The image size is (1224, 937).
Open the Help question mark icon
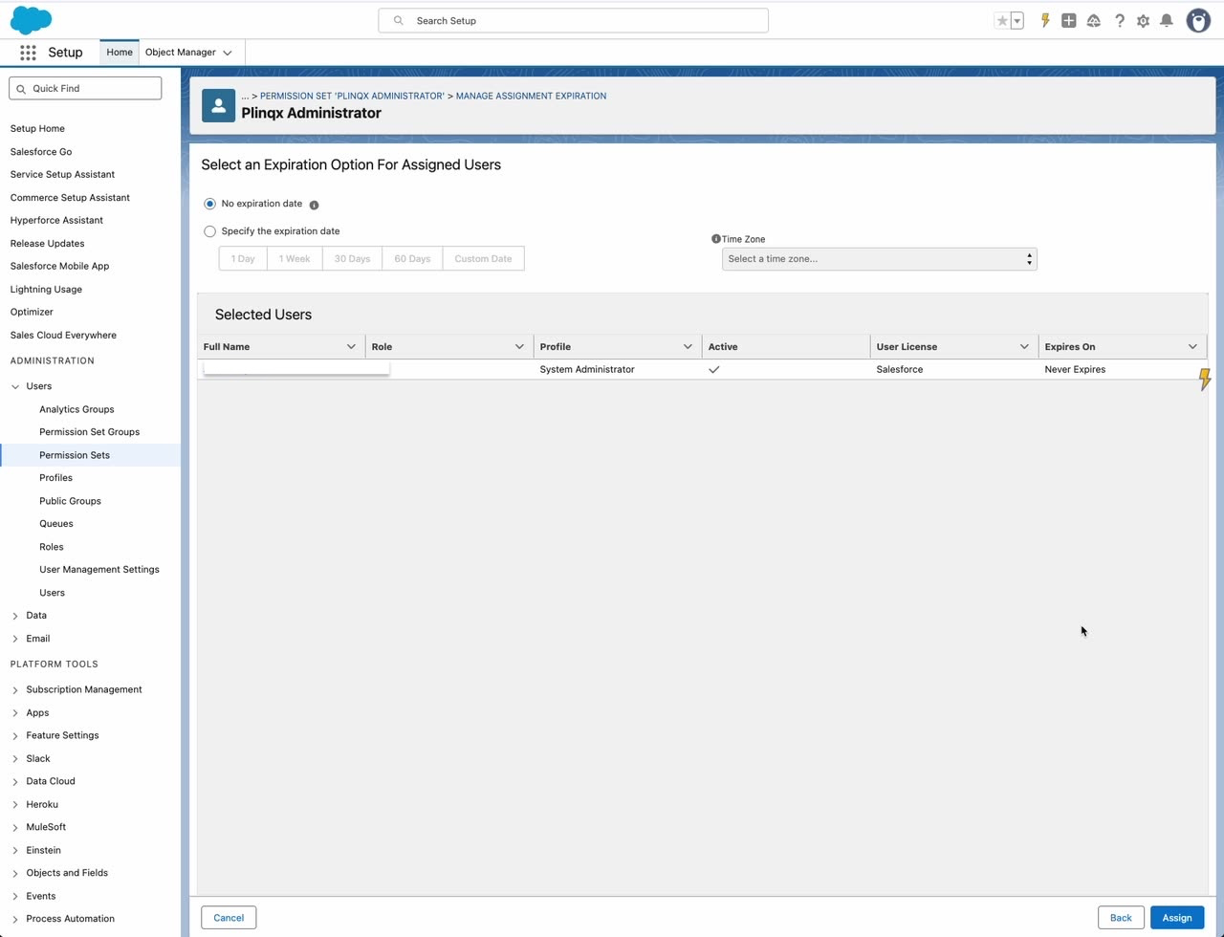pos(1119,20)
